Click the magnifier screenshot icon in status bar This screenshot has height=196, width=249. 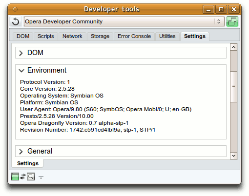[x=31, y=176]
